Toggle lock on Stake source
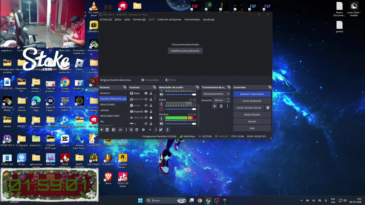The width and height of the screenshot is (365, 205). [x=151, y=93]
